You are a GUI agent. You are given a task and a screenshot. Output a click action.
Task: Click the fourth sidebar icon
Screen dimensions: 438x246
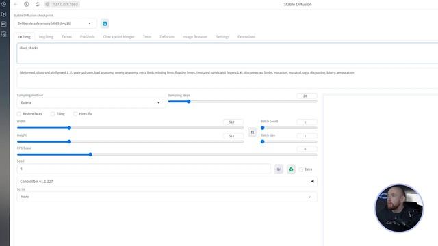point(4,34)
